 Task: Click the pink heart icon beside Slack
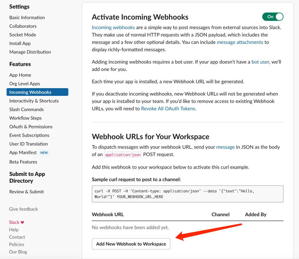[22, 222]
